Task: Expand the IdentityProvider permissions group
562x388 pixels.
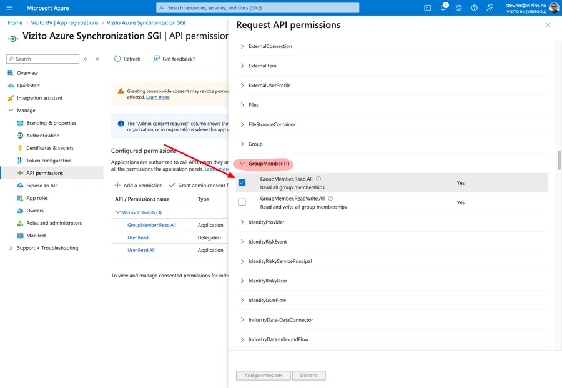Action: (243, 222)
